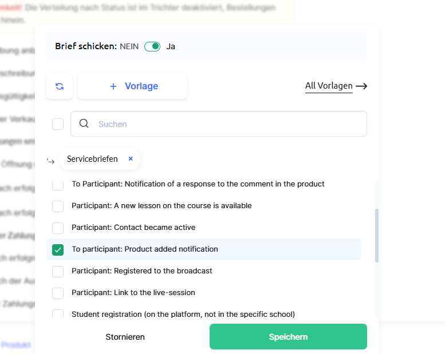445x354 pixels.
Task: Click the template list scrollbar
Action: pyautogui.click(x=376, y=236)
